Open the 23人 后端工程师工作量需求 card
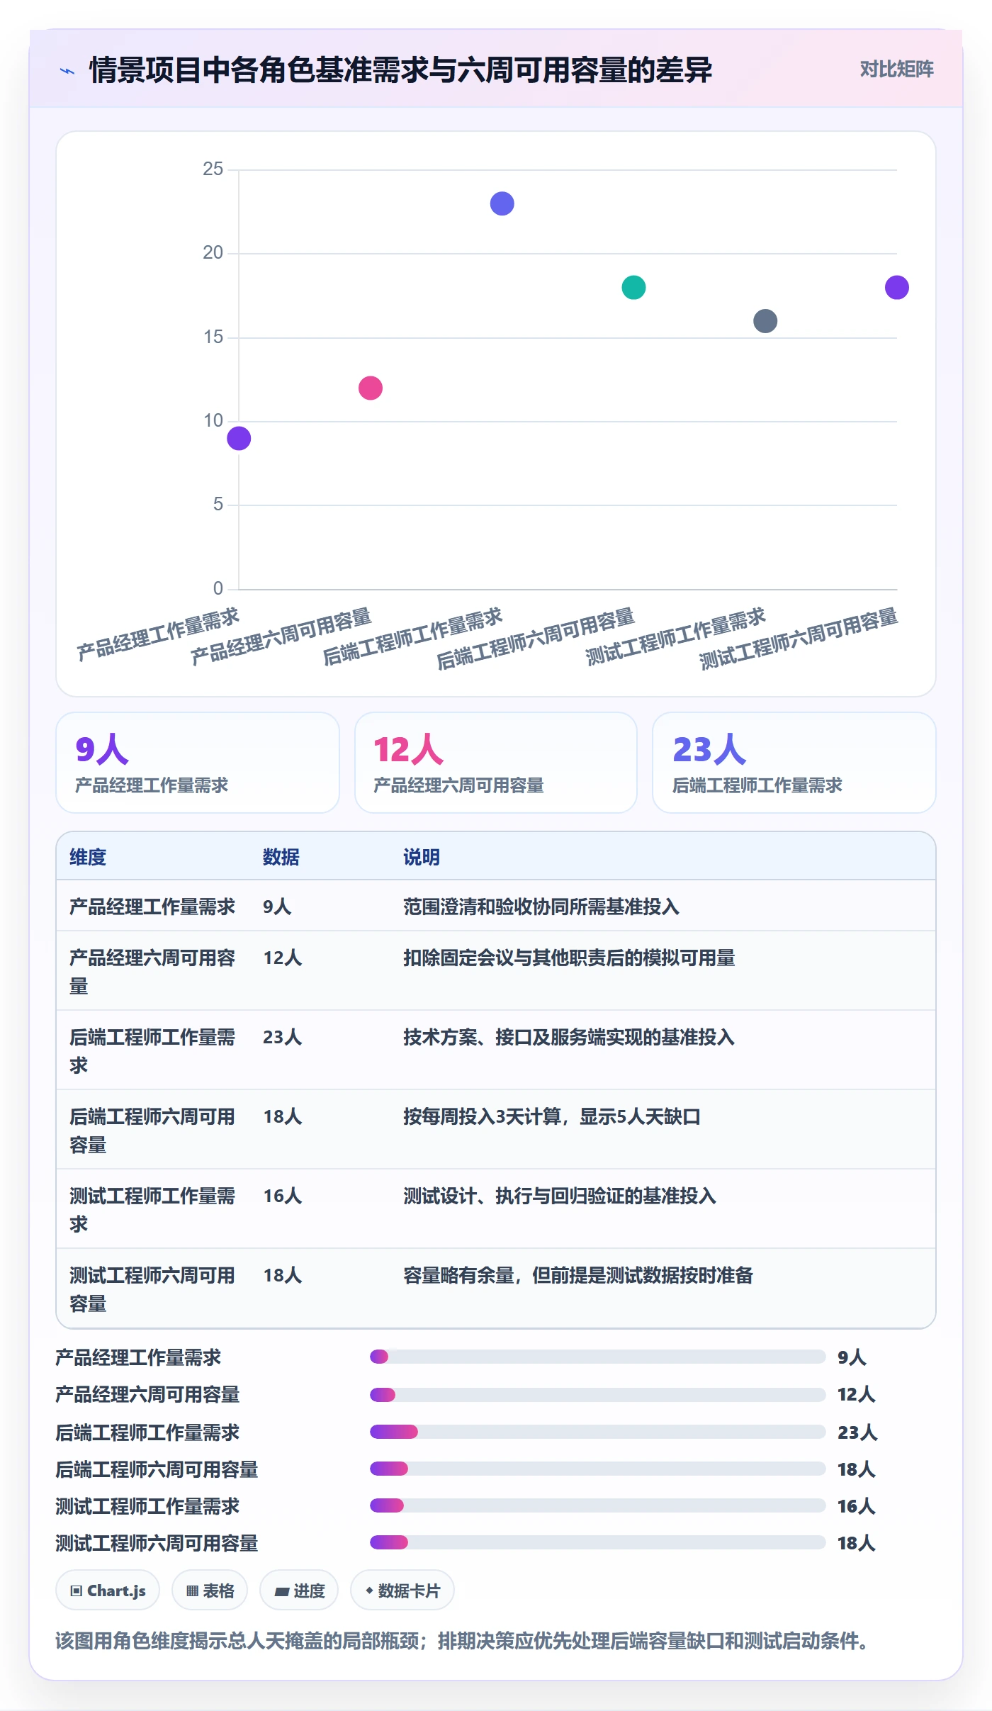 (x=794, y=762)
